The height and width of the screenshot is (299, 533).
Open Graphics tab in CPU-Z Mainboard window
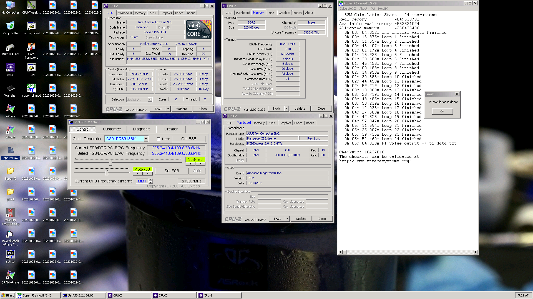click(x=285, y=123)
